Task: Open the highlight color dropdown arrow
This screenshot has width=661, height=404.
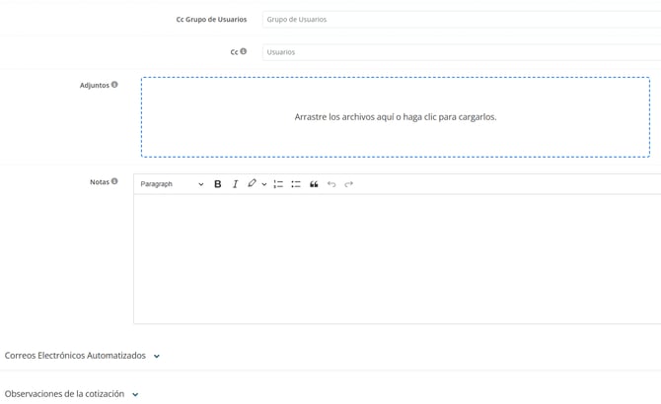Action: [264, 184]
